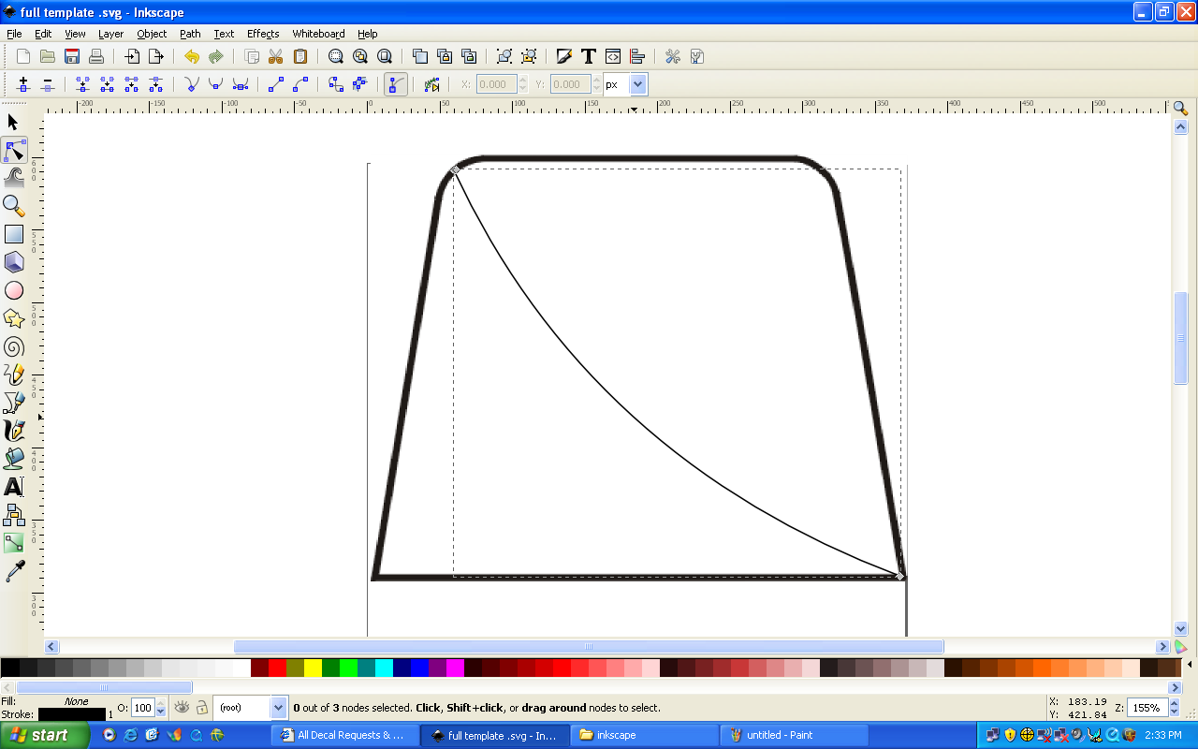
Task: Toggle display of Bezier handles for nodes
Action: pyautogui.click(x=394, y=84)
